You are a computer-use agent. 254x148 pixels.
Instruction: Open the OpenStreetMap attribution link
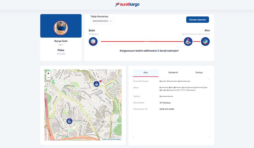(115, 139)
